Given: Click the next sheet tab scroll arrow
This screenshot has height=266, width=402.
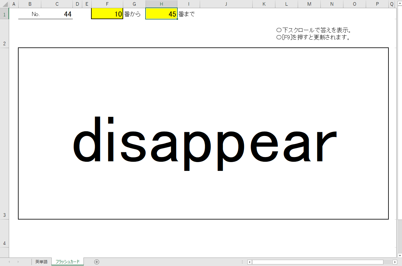Looking at the screenshot, I should point(18,262).
